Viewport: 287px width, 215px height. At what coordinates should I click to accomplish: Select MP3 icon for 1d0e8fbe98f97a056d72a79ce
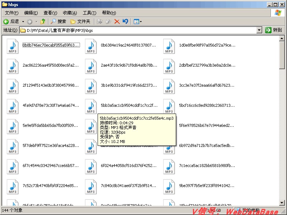point(169,46)
